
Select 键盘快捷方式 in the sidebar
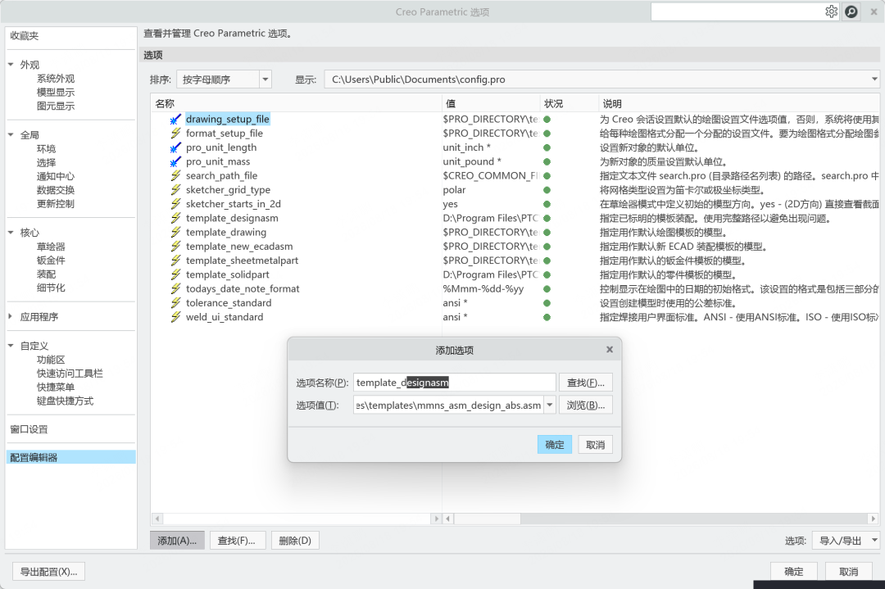click(65, 401)
